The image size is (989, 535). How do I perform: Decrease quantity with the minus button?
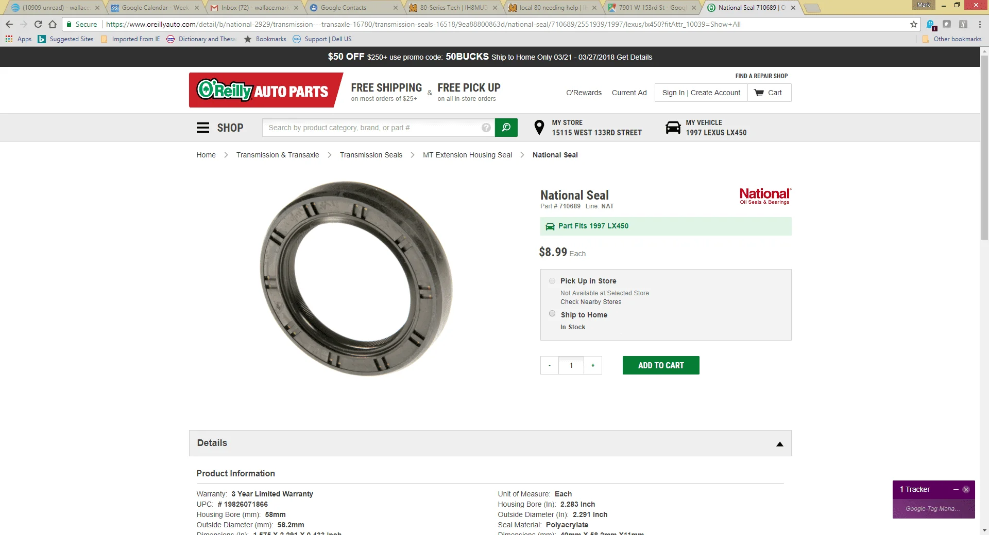click(550, 365)
